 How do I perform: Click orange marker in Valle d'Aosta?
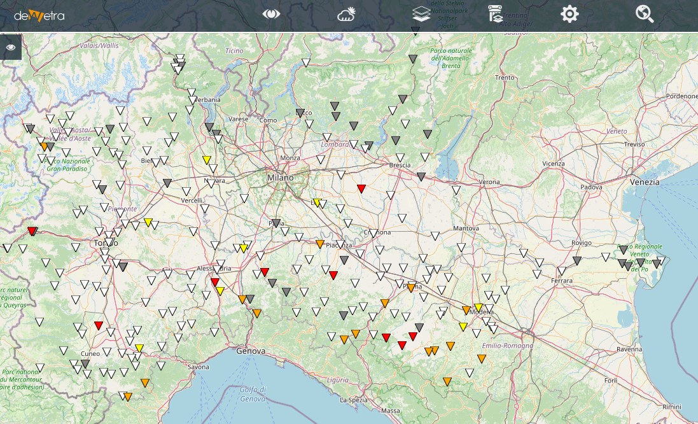45,146
